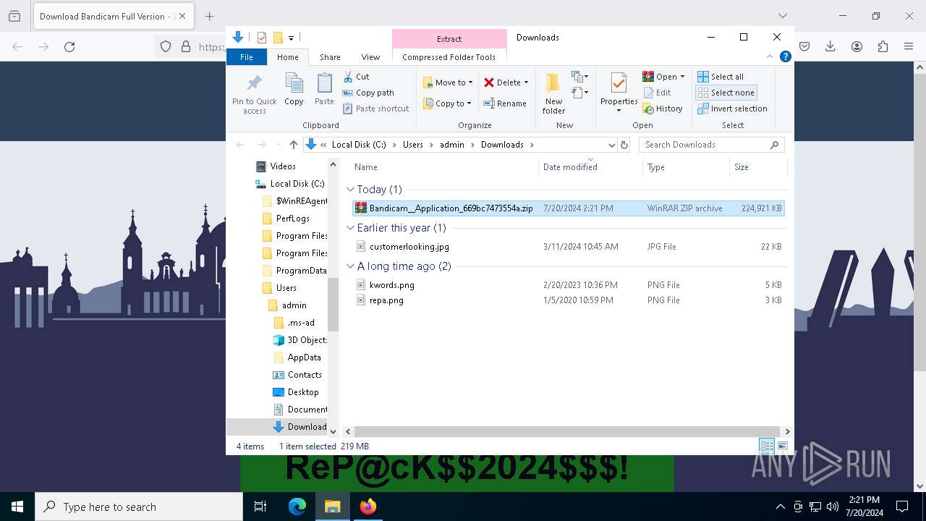Refresh the Downloads address bar
This screenshot has width=926, height=521.
(x=624, y=145)
